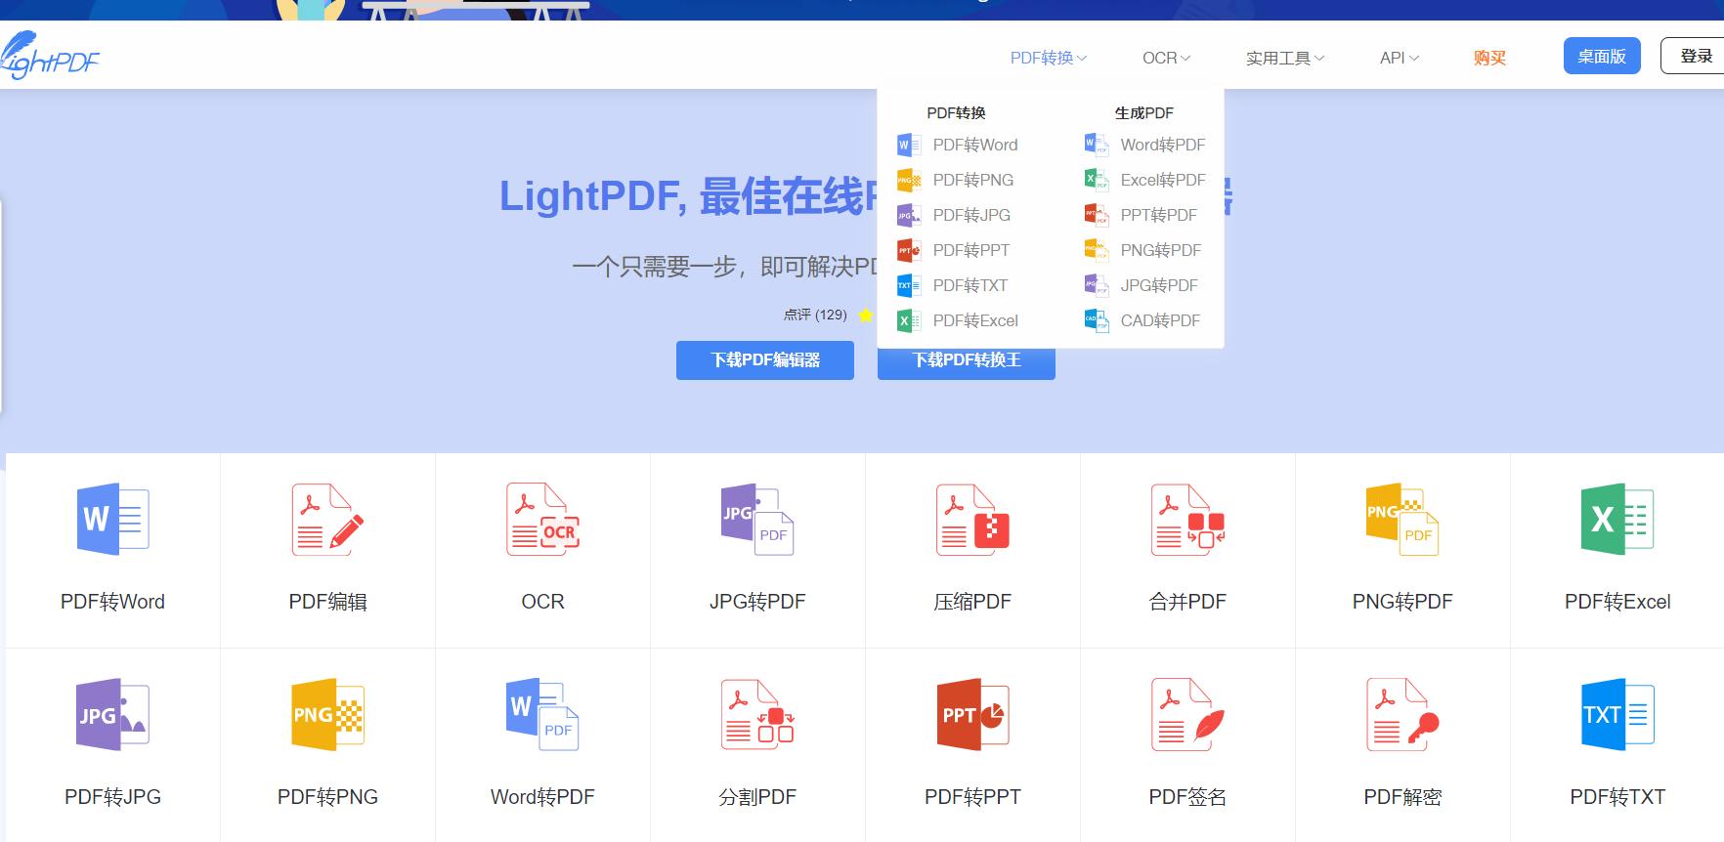
Task: Select the 分割PDF split icon
Action: (x=757, y=715)
